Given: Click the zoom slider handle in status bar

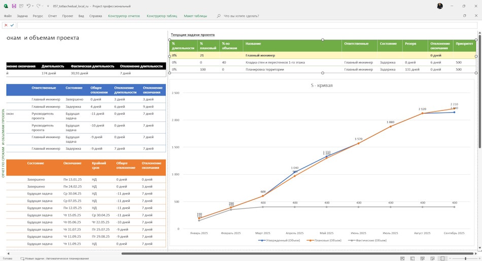Looking at the screenshot, I should click(x=465, y=258).
